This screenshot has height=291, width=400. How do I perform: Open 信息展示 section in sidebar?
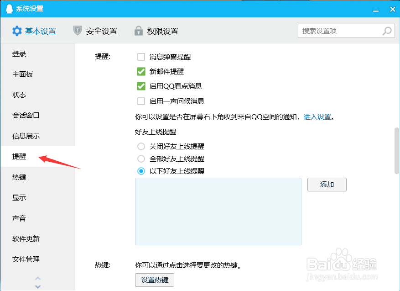(38, 136)
